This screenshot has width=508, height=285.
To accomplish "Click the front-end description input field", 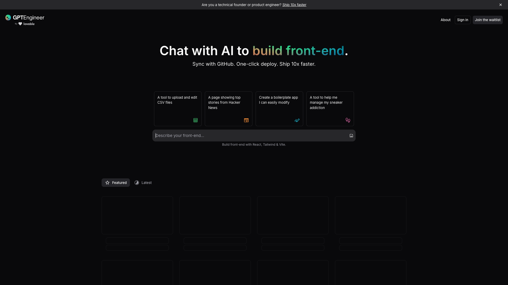I will [x=254, y=135].
